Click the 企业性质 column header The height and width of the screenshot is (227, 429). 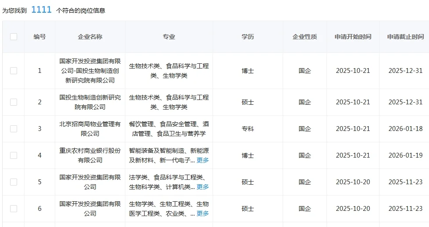click(x=305, y=37)
